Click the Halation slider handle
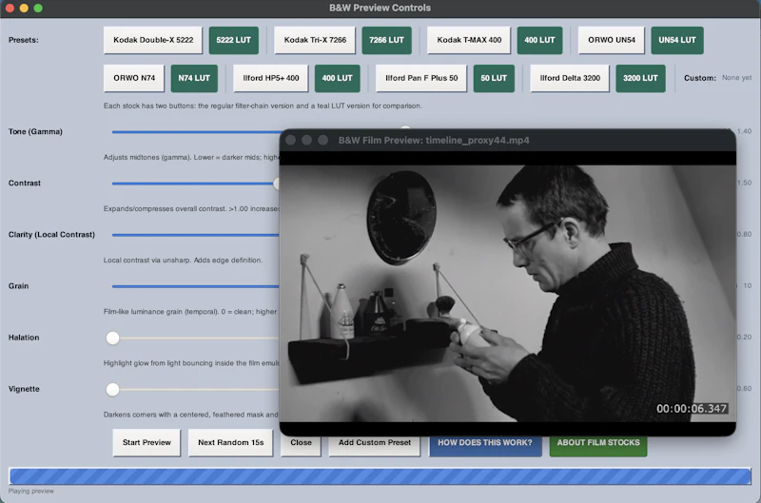Viewport: 761px width, 503px height. (x=112, y=339)
